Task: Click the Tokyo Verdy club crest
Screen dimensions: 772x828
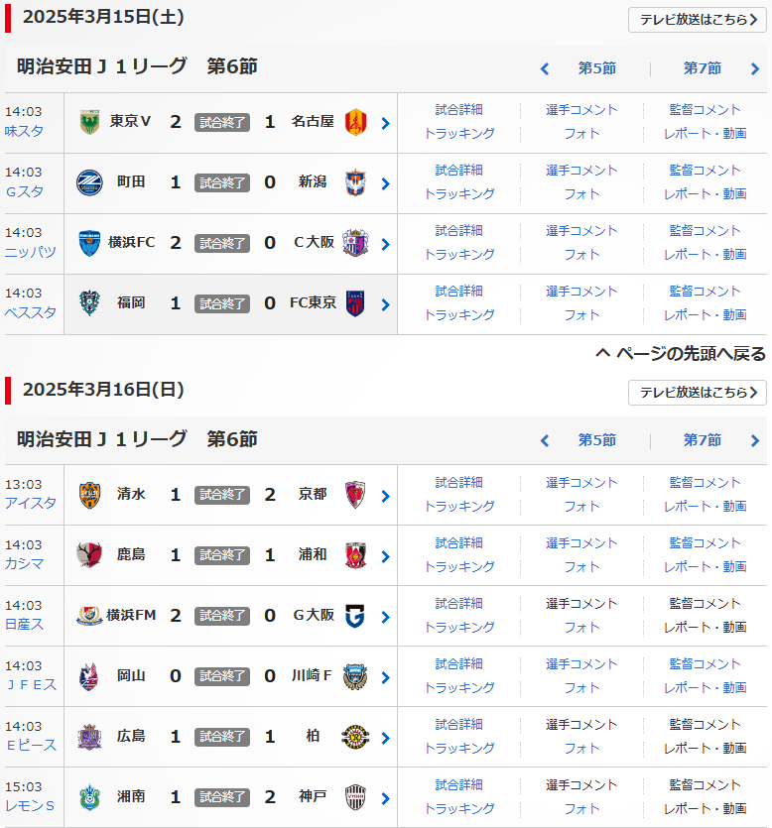Action: pos(89,122)
